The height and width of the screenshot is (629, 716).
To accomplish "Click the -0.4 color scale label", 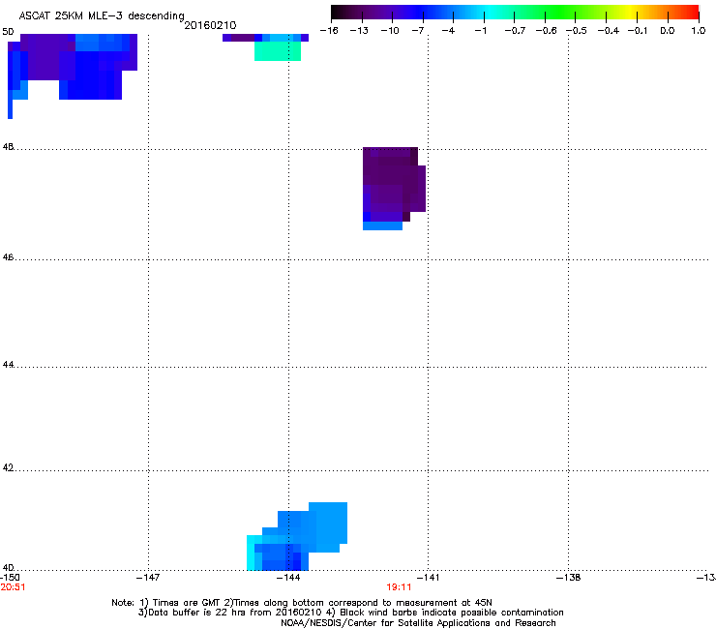I will point(608,31).
